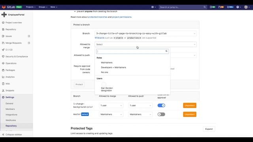This screenshot has width=253, height=142.
Task: Click the Settings gear icon
Action: tap(3, 97)
